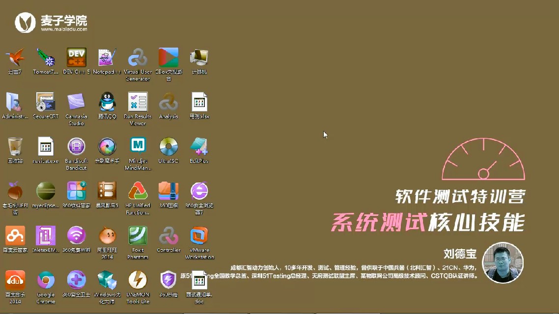This screenshot has width=559, height=314.
Task: Open the Notepad++ desktop icon
Action: tap(107, 58)
